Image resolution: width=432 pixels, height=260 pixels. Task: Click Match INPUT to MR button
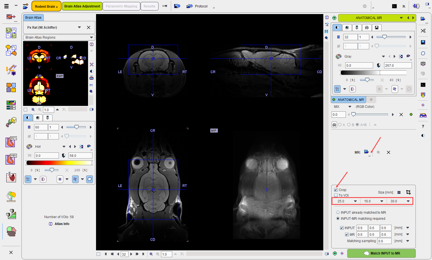(x=381, y=253)
